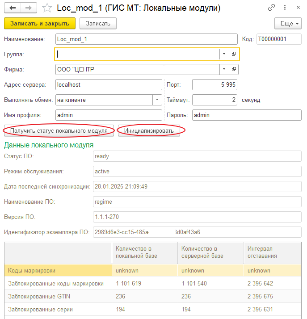
Task: Click the forward navigation arrow
Action: click(29, 8)
